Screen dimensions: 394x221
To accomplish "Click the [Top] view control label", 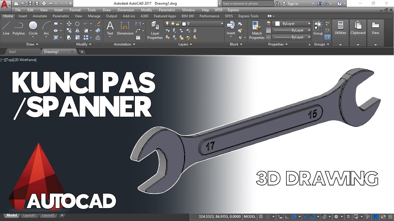I will coord(9,60).
